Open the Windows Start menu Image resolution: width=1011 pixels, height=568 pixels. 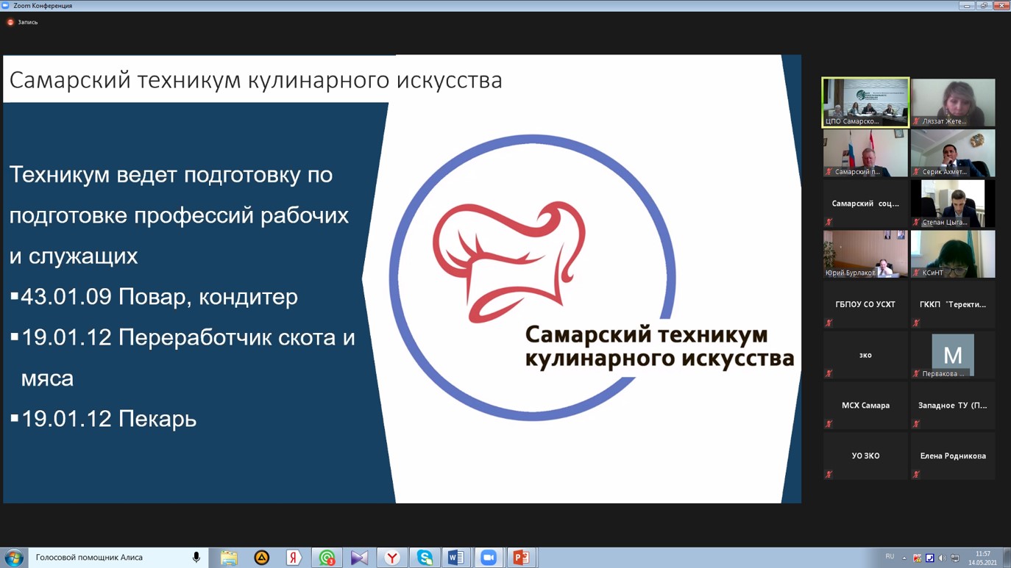(x=13, y=558)
